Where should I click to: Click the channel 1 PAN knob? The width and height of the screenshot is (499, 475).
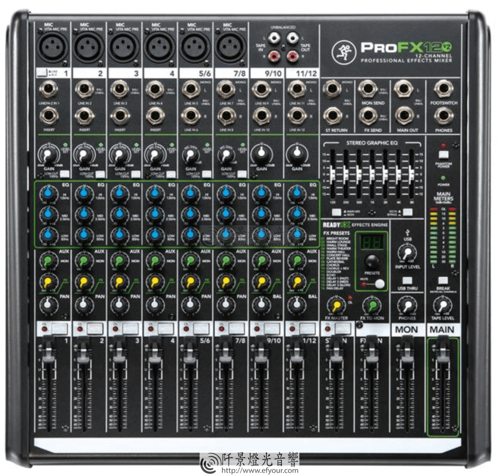(x=48, y=304)
